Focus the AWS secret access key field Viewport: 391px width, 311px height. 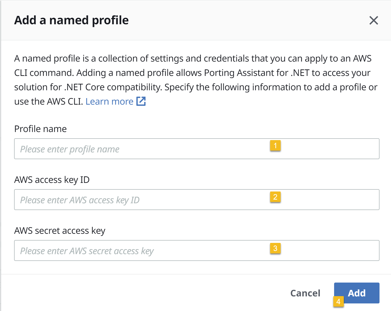click(x=197, y=250)
